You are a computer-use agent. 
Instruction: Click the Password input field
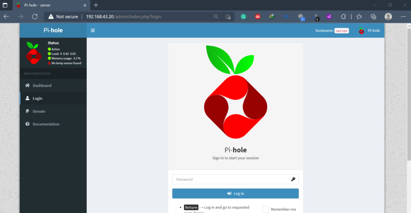pyautogui.click(x=235, y=179)
